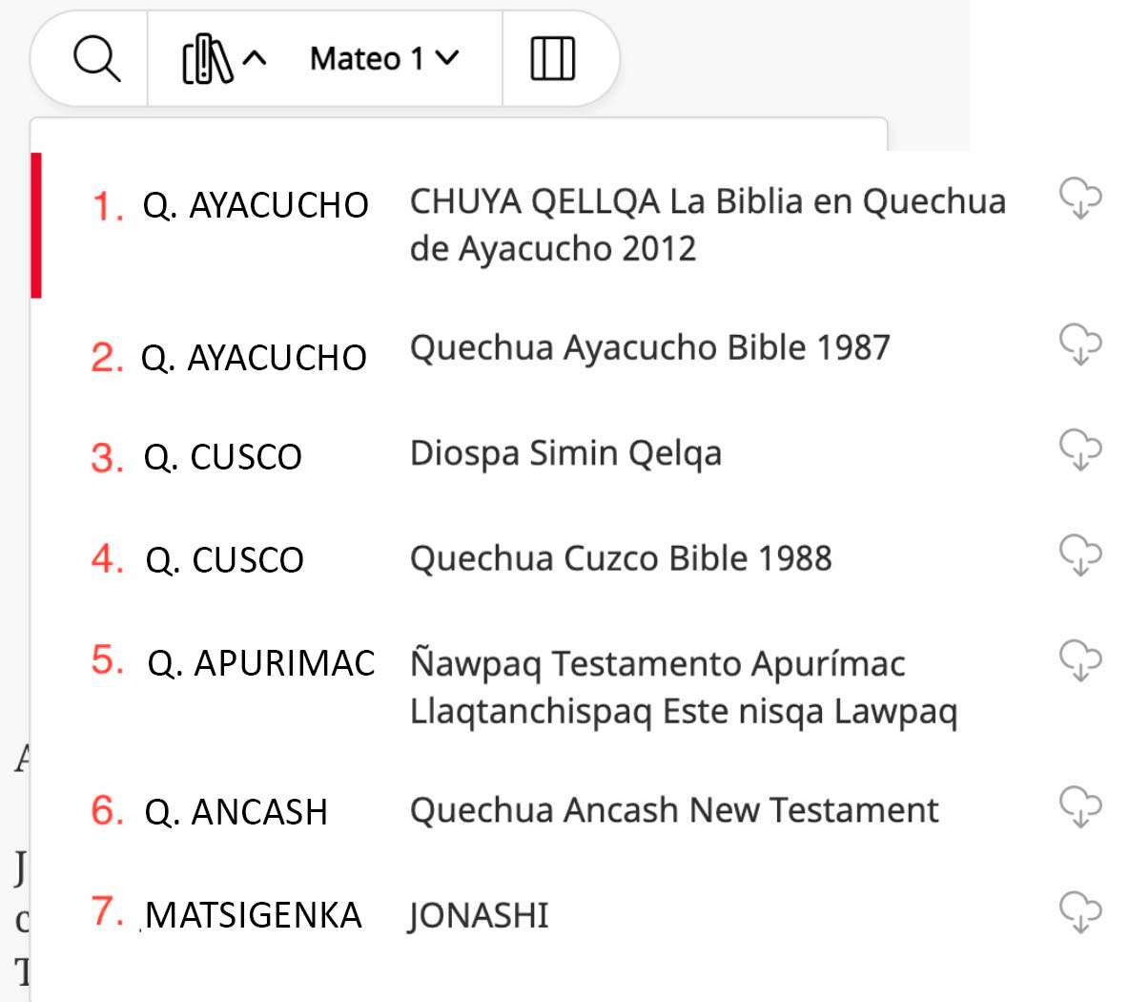Open the Bible versions library dropdown
This screenshot has width=1129, height=1002.
[x=223, y=59]
